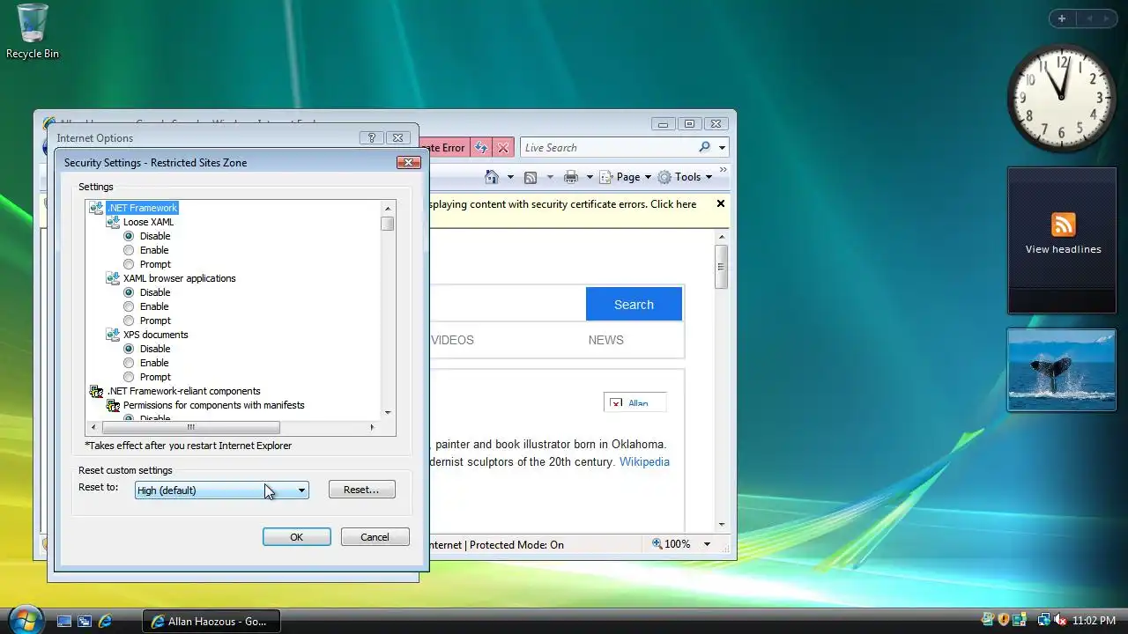Screen dimensions: 1128x634
Task: Open the dropdown arrow next to Feeds icon
Action: [550, 177]
